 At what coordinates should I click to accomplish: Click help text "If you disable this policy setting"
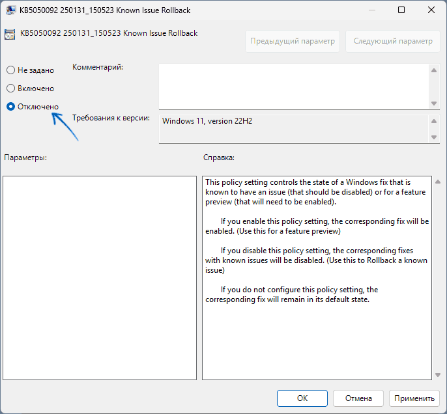click(x=276, y=251)
